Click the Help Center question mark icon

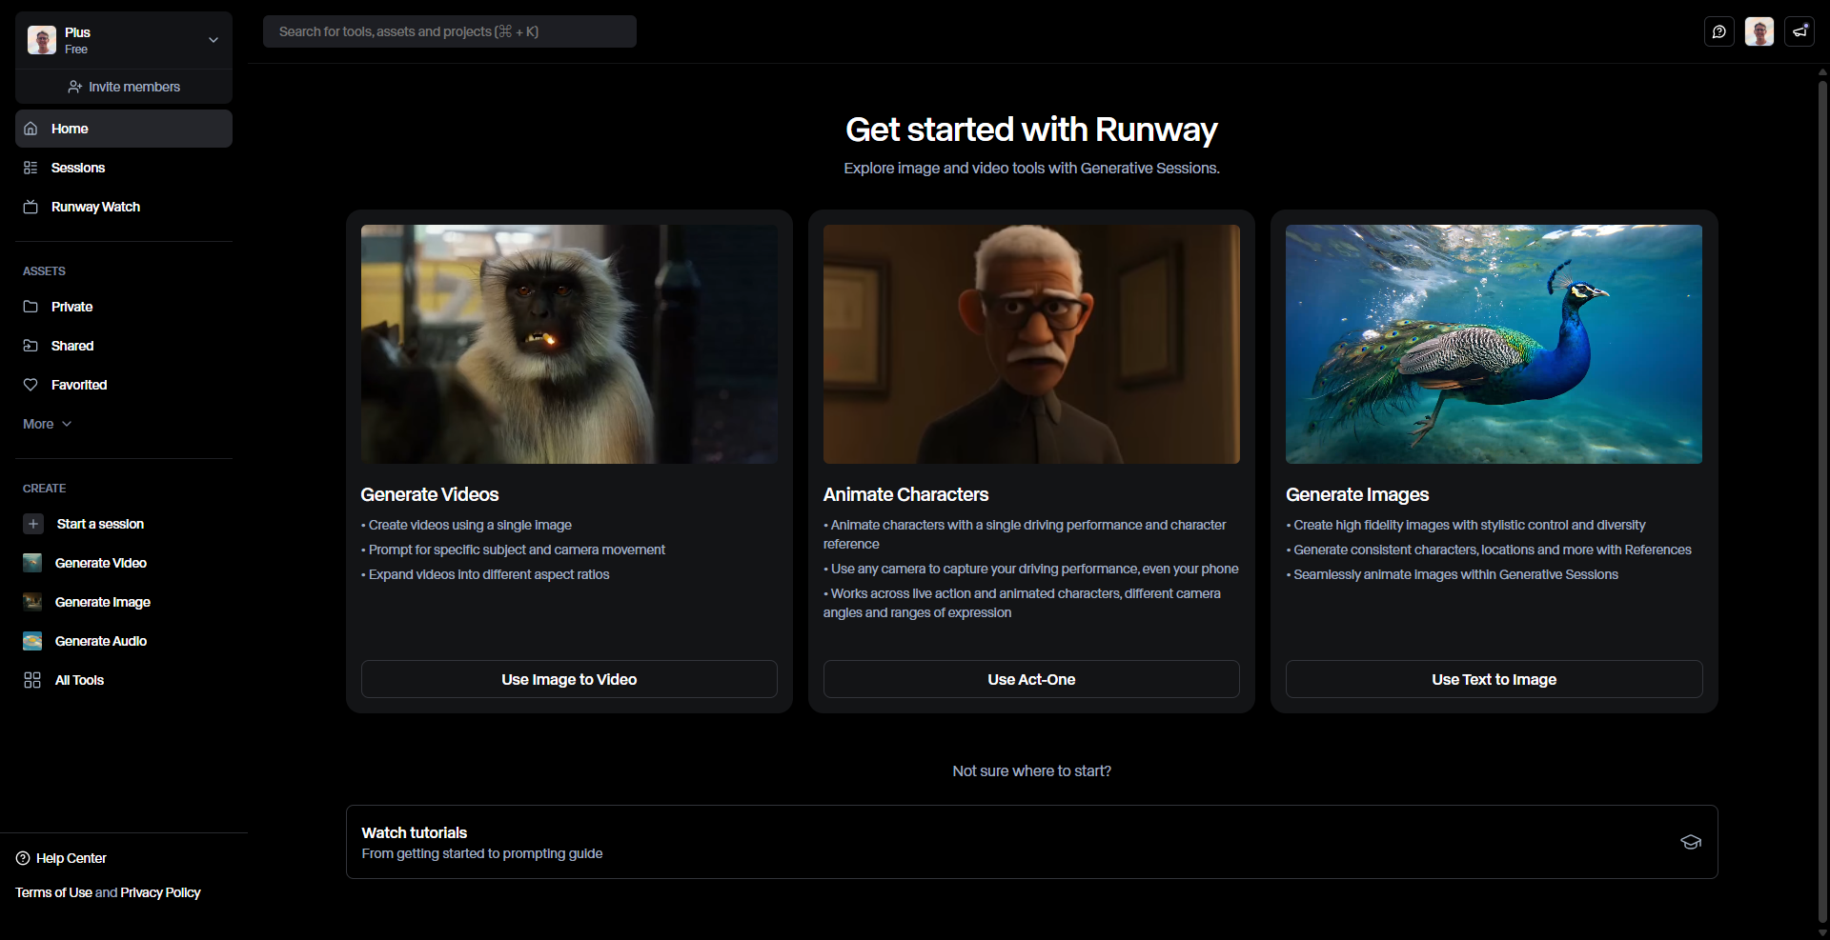[x=23, y=858]
